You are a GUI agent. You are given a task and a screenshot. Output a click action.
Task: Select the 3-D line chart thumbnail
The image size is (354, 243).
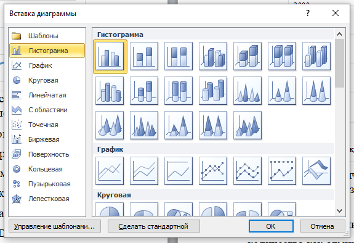click(316, 171)
